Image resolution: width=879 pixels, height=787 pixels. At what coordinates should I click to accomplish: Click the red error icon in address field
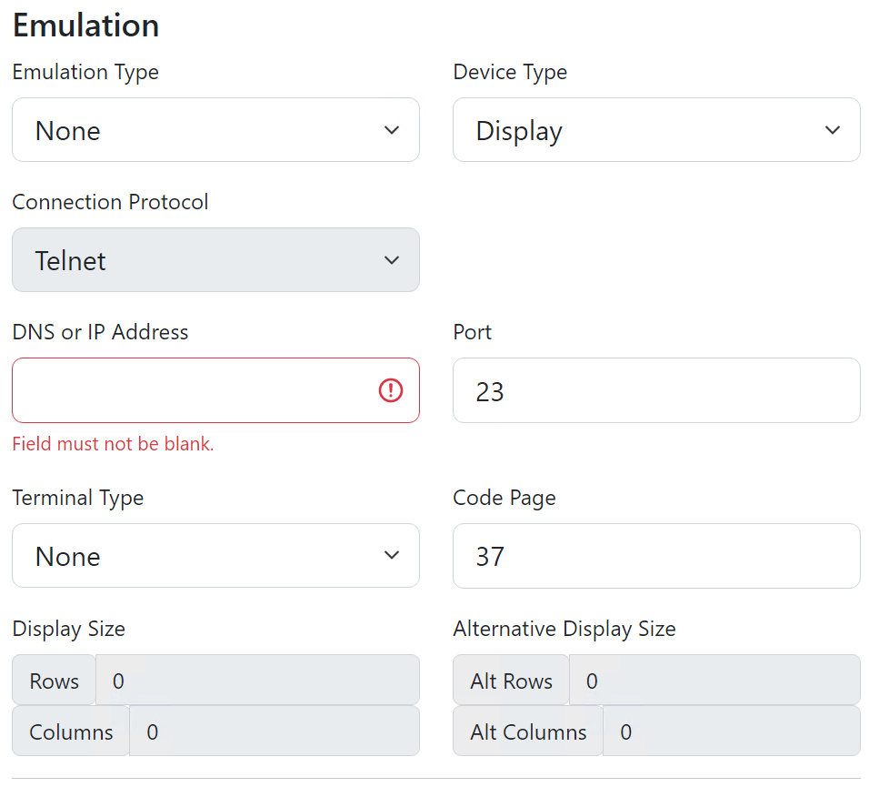[390, 390]
